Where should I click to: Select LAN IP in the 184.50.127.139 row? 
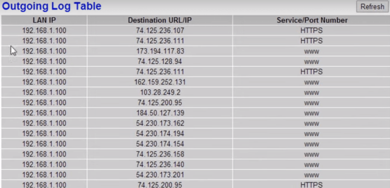point(44,113)
